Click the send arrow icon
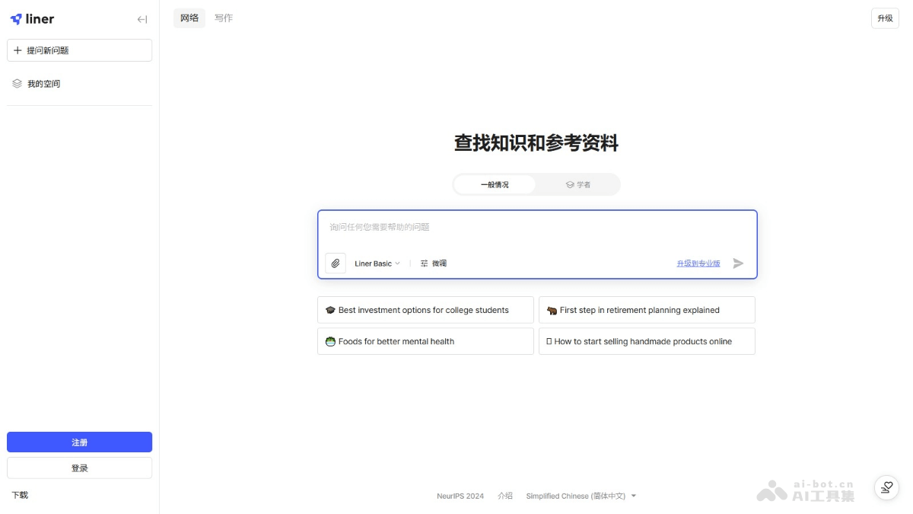 tap(737, 263)
